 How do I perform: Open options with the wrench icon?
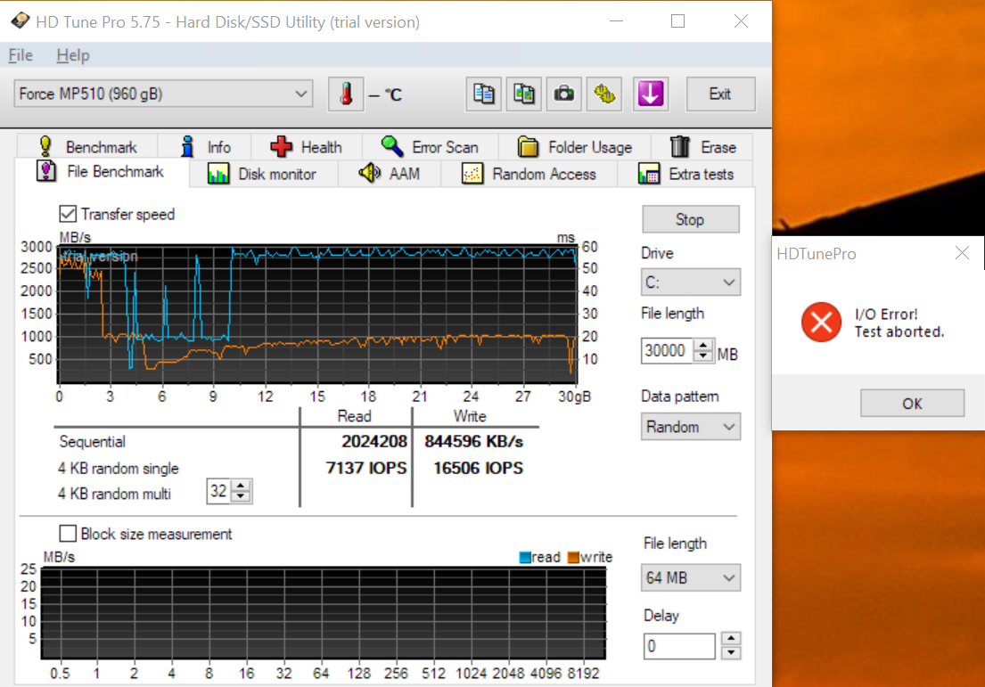(x=604, y=94)
